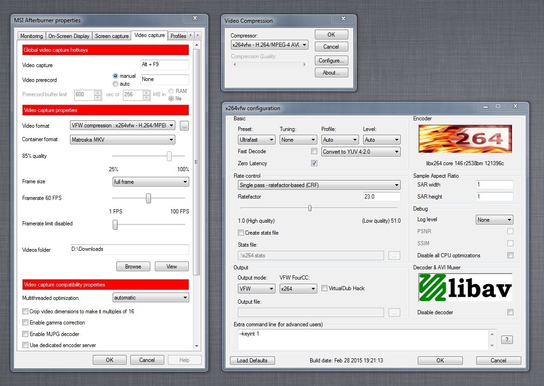Click the Configure... button
The image size is (544, 386).
point(331,61)
